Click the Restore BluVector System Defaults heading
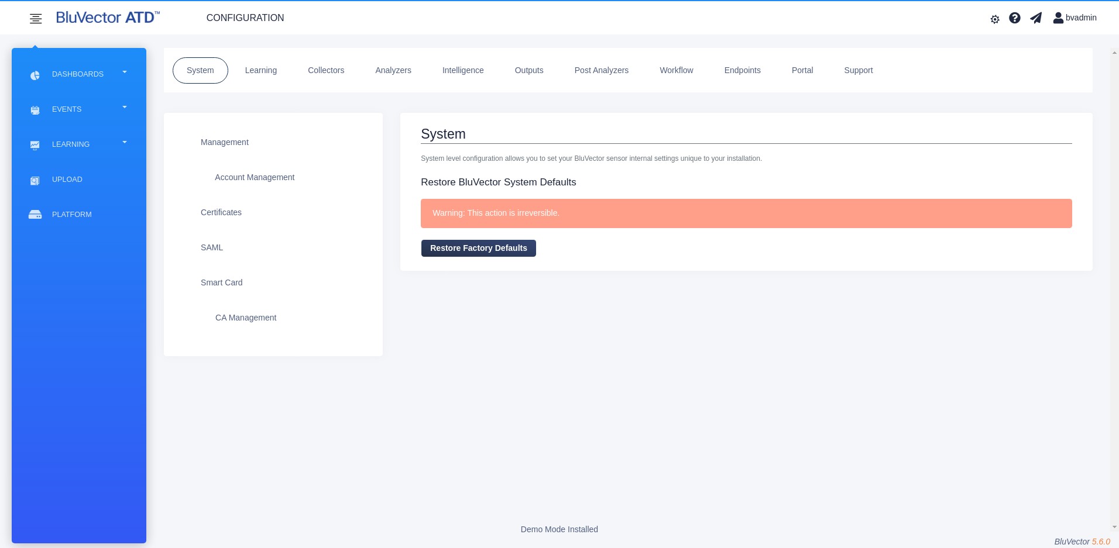1119x548 pixels. pos(499,182)
